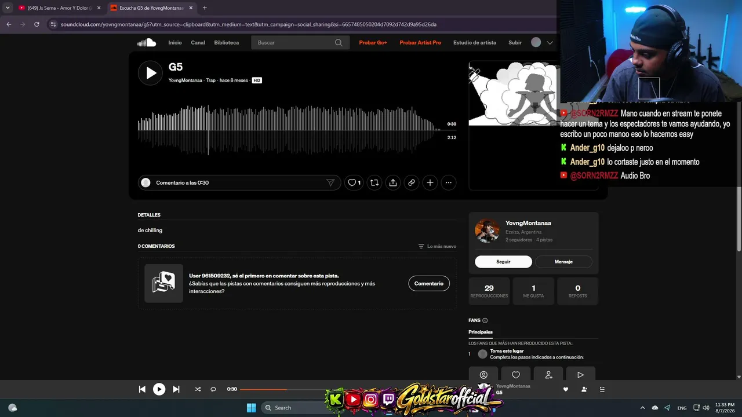Click the profile step icon under Fans
Viewport: 742px width, 417px height.
483,375
